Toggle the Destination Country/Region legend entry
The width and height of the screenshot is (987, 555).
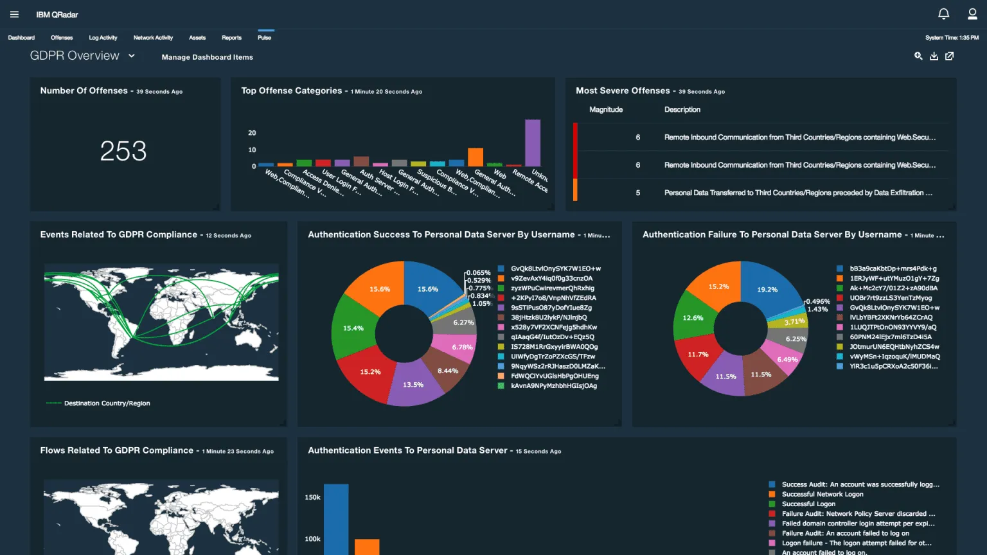(x=98, y=403)
